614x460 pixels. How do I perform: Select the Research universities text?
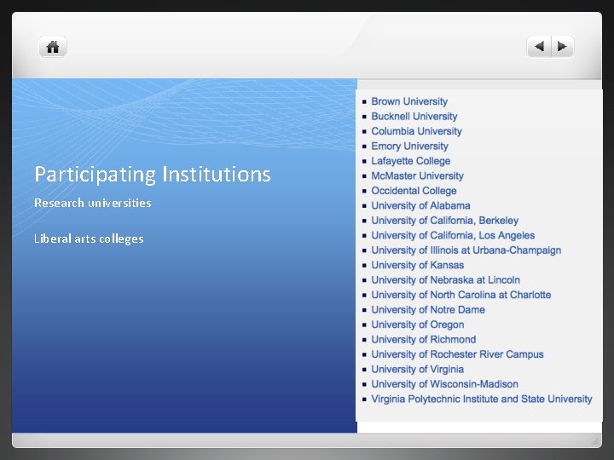tap(93, 203)
